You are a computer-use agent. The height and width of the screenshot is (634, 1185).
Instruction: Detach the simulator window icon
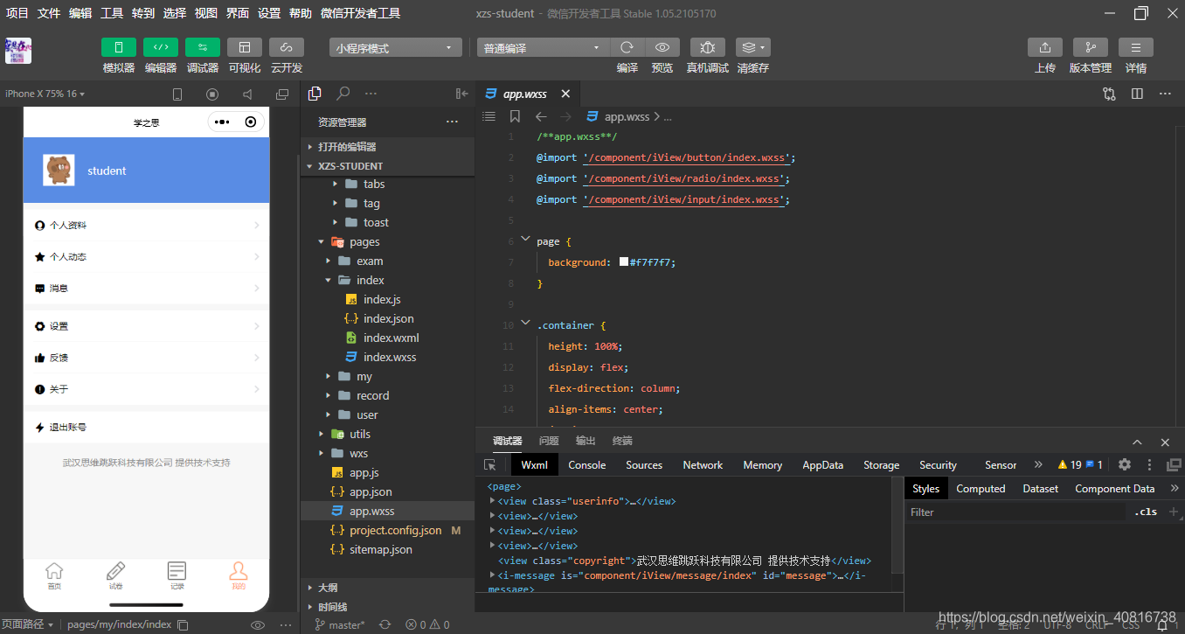282,94
